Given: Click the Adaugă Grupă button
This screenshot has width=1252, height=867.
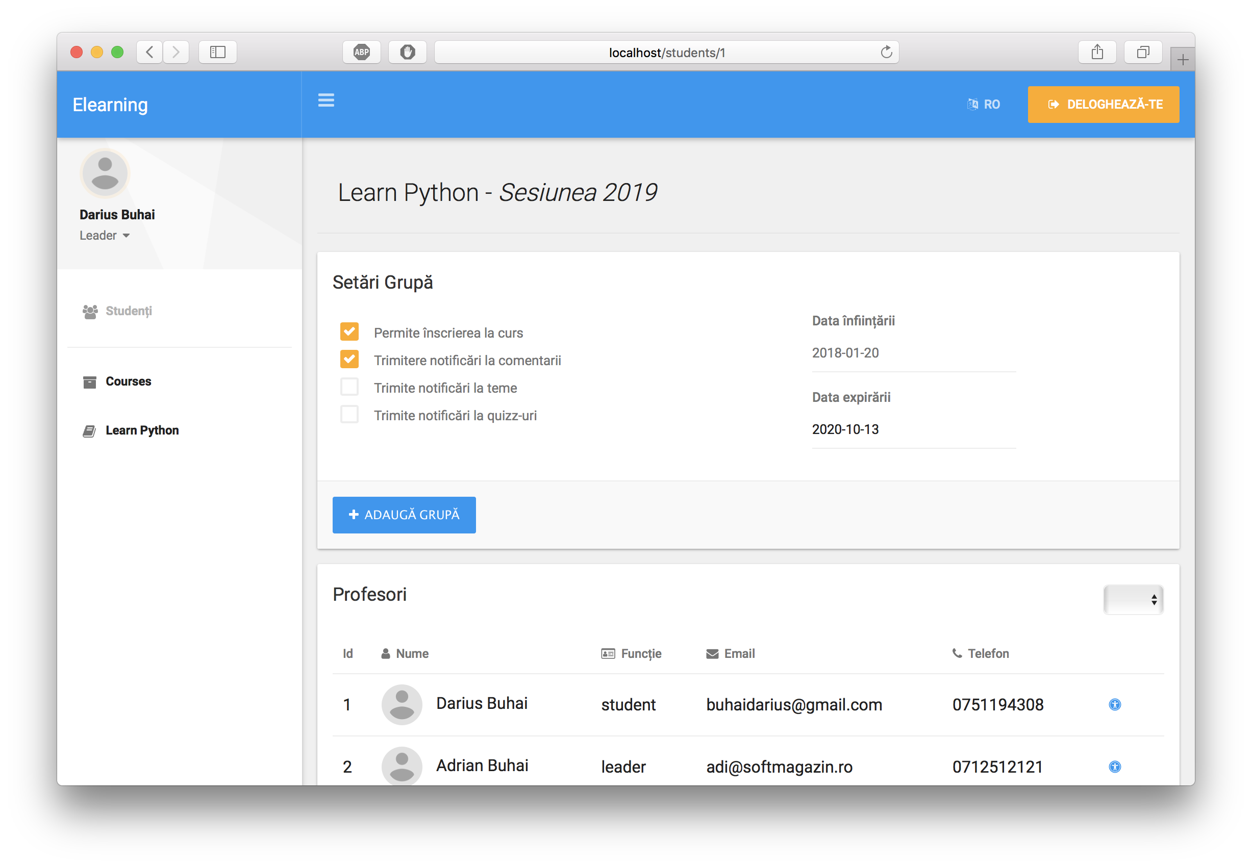Looking at the screenshot, I should 404,515.
